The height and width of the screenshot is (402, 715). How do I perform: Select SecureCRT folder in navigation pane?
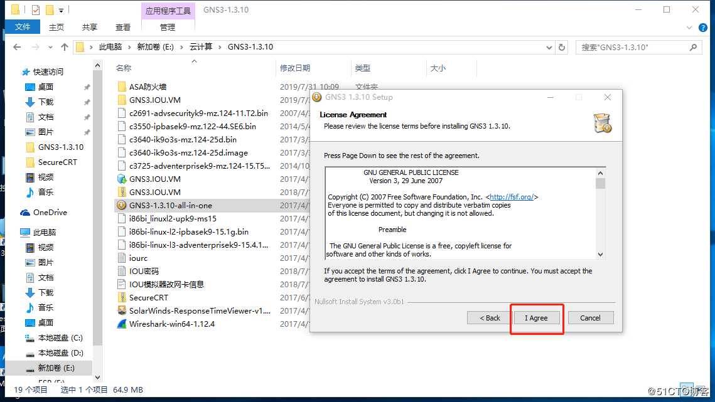click(x=58, y=162)
